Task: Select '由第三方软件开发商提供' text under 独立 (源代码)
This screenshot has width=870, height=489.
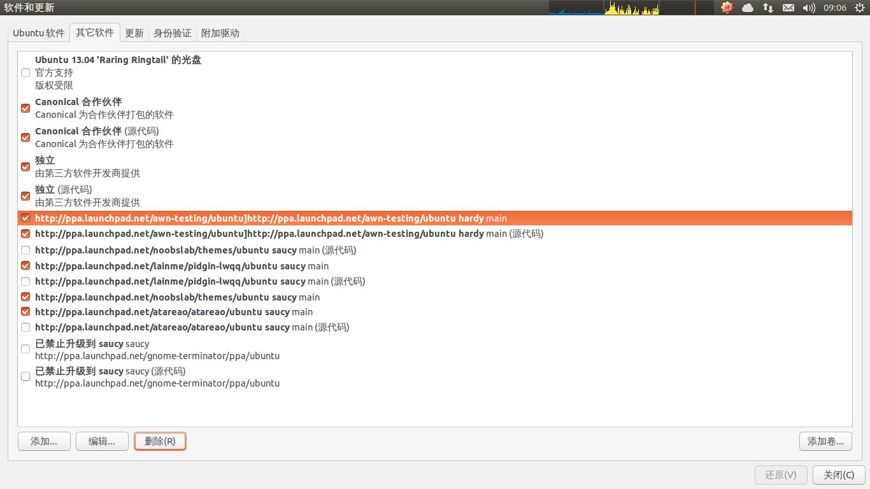Action: point(87,202)
